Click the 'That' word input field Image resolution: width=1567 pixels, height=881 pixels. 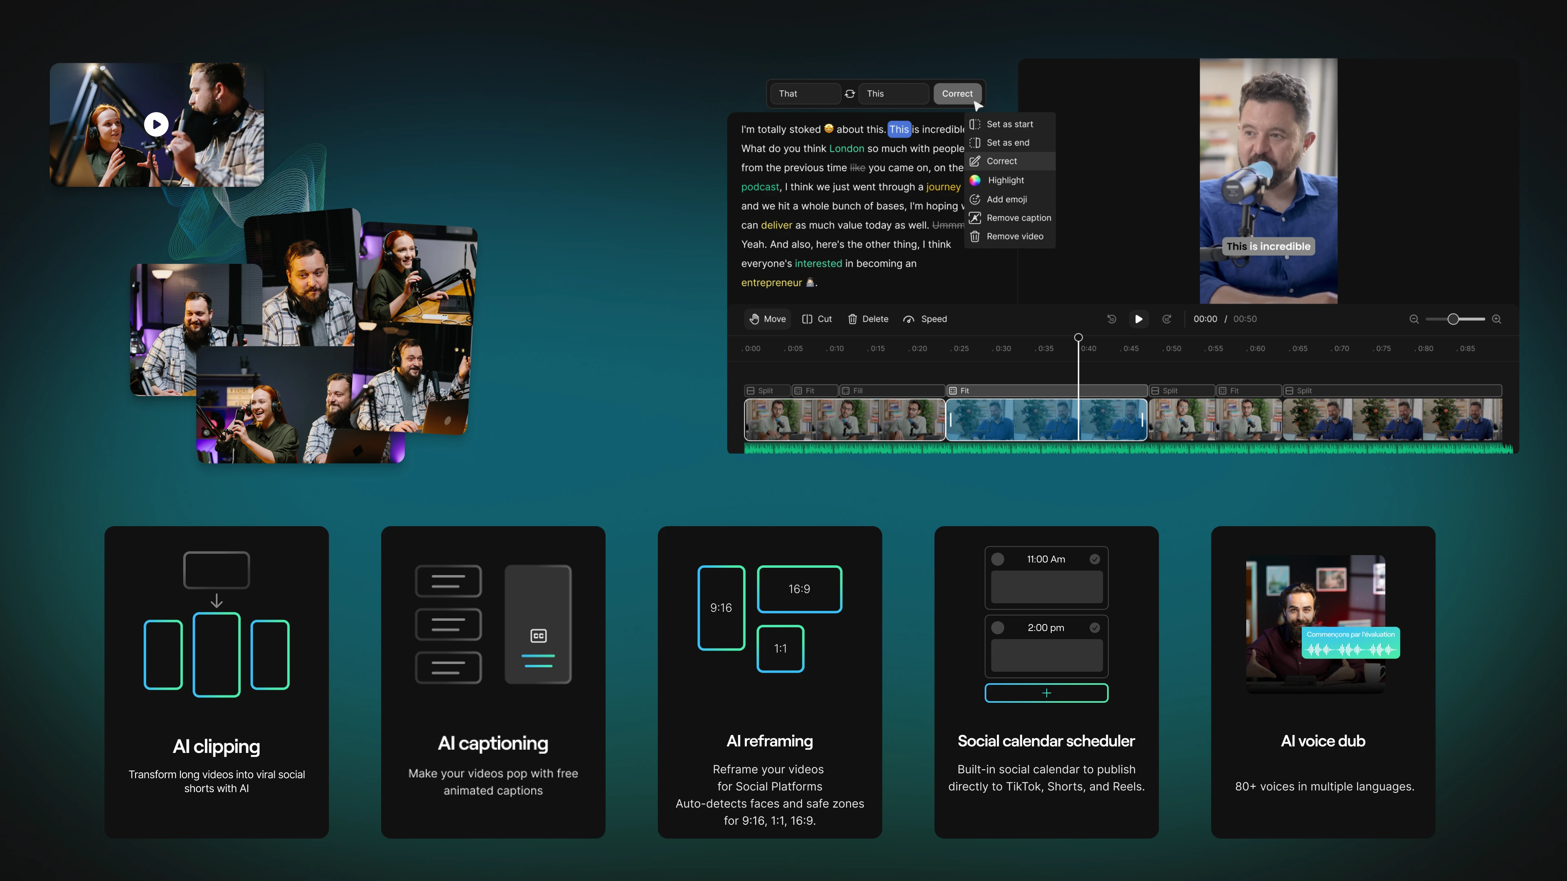806,94
